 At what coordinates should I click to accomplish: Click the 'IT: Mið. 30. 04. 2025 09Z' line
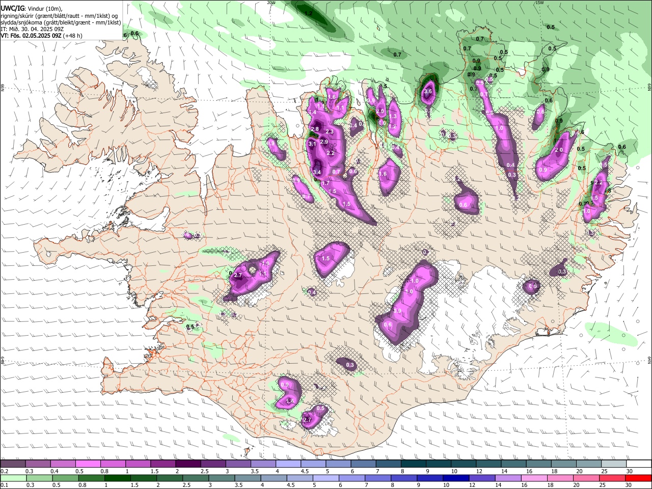(32, 29)
